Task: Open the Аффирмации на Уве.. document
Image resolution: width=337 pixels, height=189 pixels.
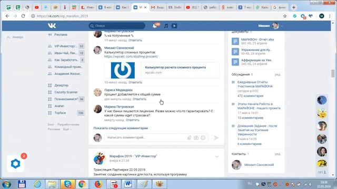Action: pyautogui.click(x=257, y=60)
